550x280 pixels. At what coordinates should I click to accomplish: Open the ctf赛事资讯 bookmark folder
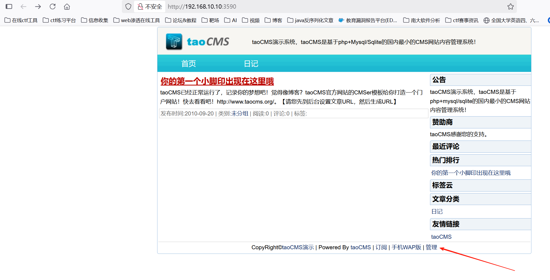click(x=462, y=20)
